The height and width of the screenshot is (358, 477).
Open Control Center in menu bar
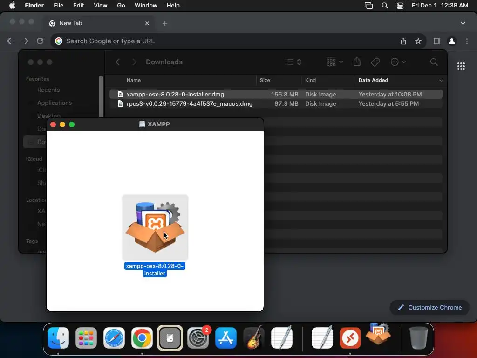(400, 6)
